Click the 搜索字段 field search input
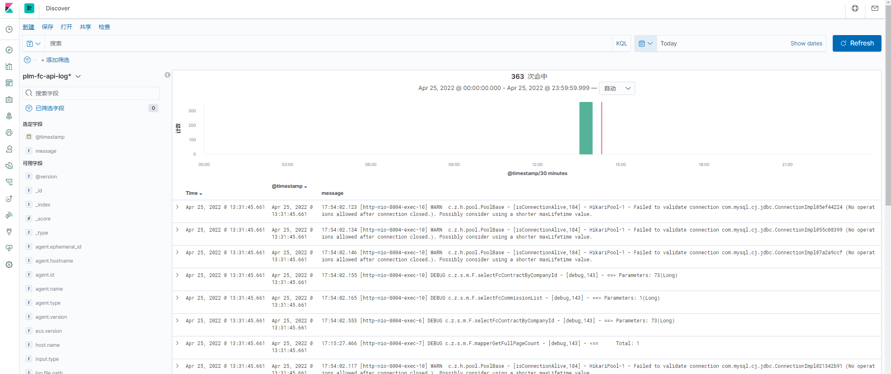This screenshot has width=891, height=374. coord(91,93)
